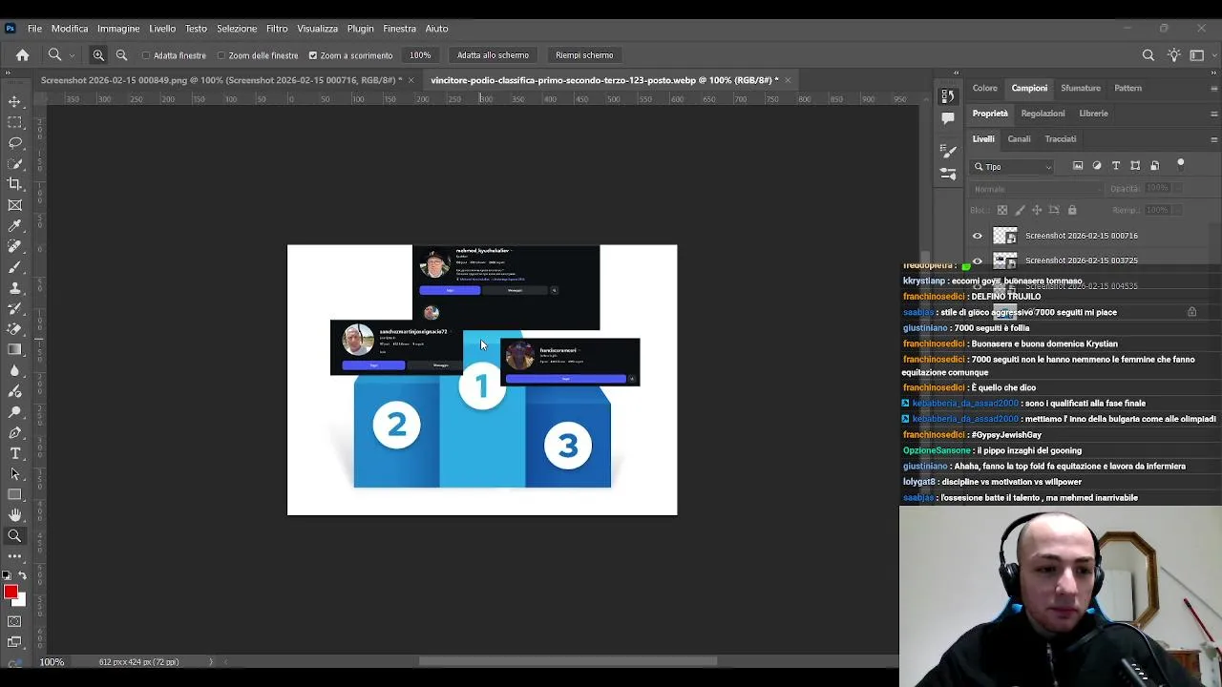Screen dimensions: 1222x687
Task: Select the Brush tool in the toolbar
Action: click(14, 267)
